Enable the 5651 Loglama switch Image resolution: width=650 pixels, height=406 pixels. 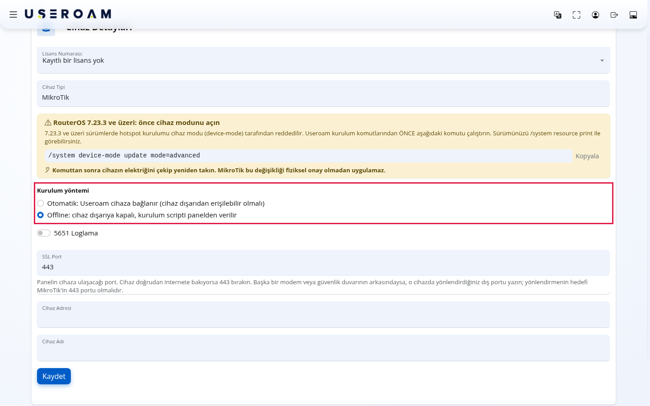44,233
